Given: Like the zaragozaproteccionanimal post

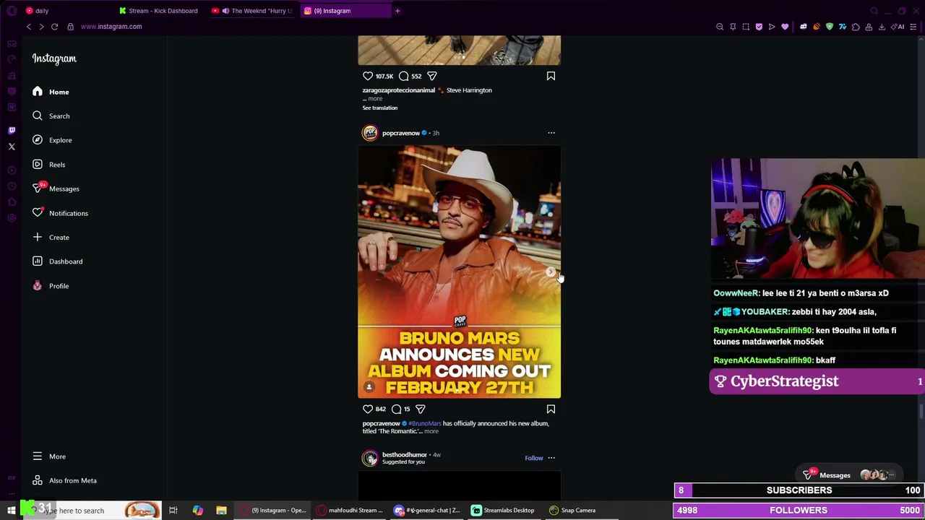Looking at the screenshot, I should point(368,76).
